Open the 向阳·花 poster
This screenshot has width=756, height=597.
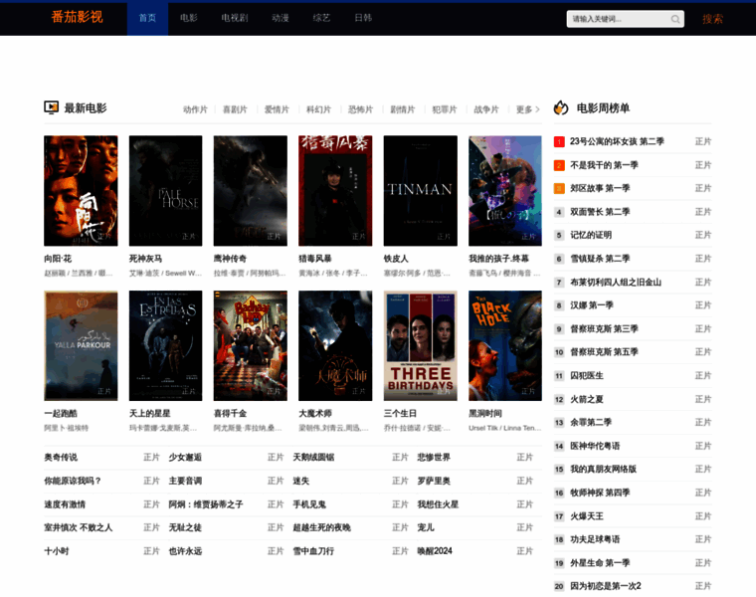(81, 191)
